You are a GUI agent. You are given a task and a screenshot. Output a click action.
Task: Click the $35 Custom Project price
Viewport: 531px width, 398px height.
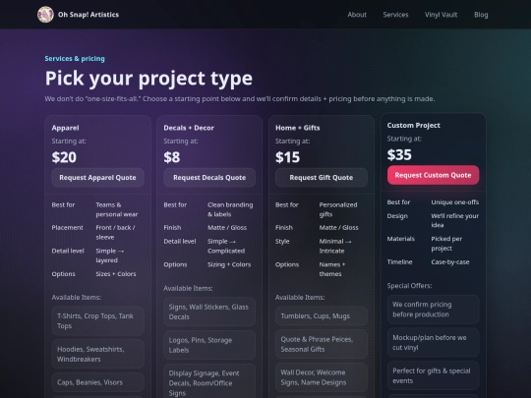[399, 154]
